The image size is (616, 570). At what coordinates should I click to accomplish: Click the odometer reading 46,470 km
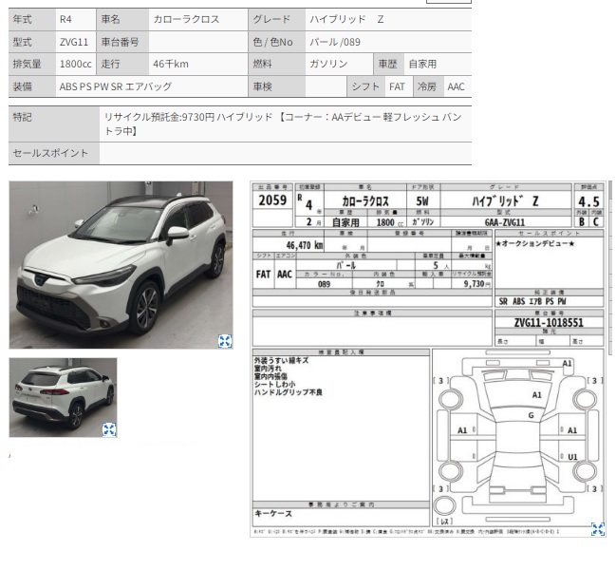[x=305, y=245]
